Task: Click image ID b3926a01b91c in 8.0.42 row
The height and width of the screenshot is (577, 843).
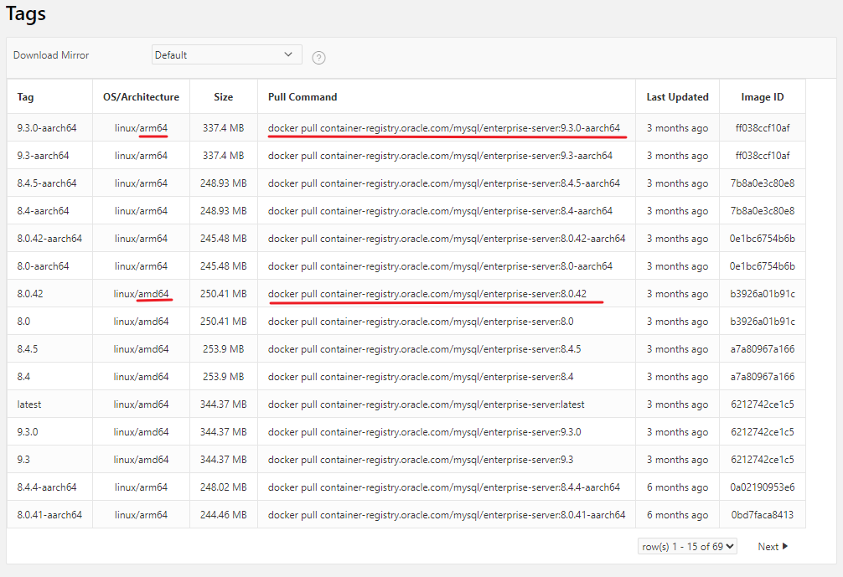Action: (x=763, y=294)
